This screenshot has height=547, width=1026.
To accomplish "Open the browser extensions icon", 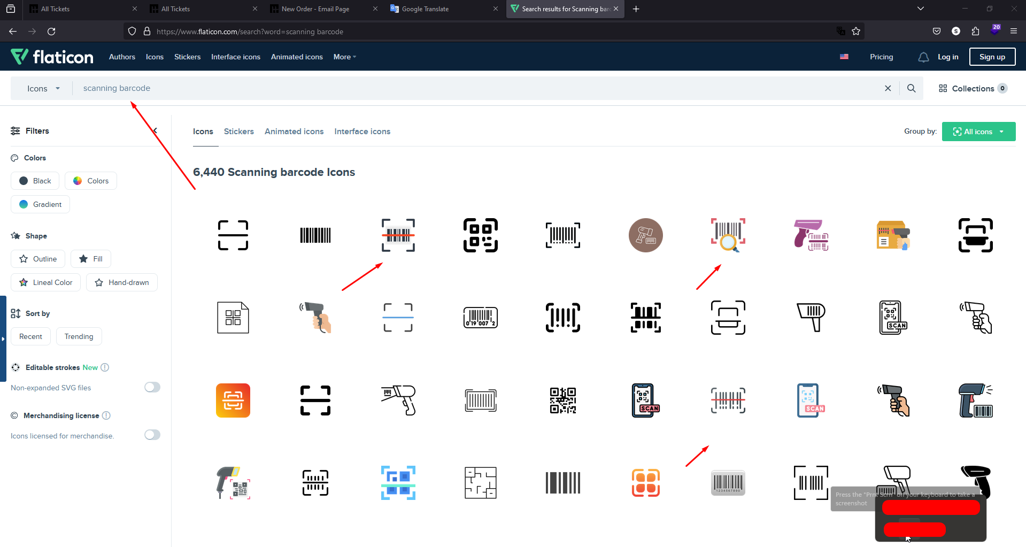I will (975, 32).
